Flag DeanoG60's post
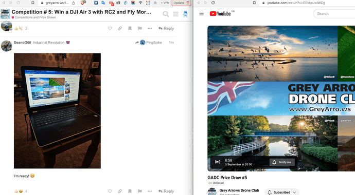This screenshot has width=355, height=195. click(x=140, y=191)
